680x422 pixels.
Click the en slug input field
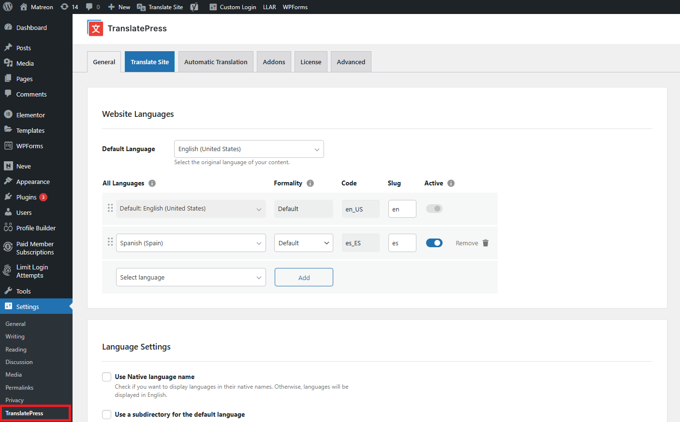point(402,209)
